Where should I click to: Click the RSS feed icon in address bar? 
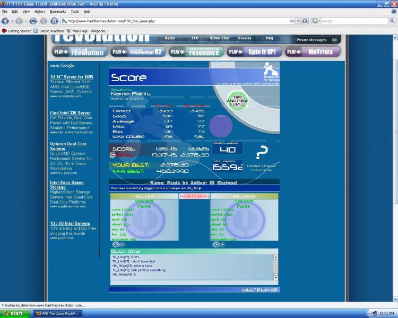pyautogui.click(x=291, y=21)
